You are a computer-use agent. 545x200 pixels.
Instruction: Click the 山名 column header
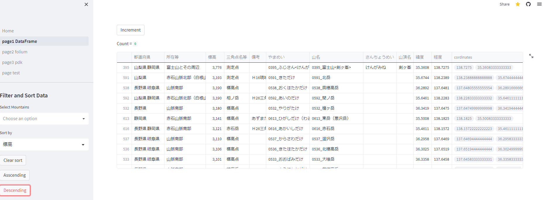point(336,57)
